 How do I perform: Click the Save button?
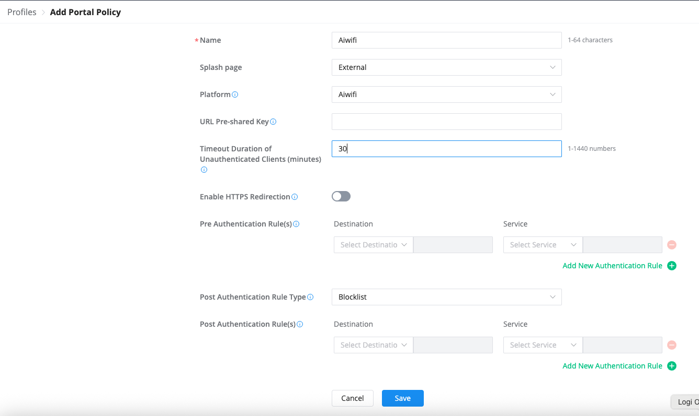403,398
